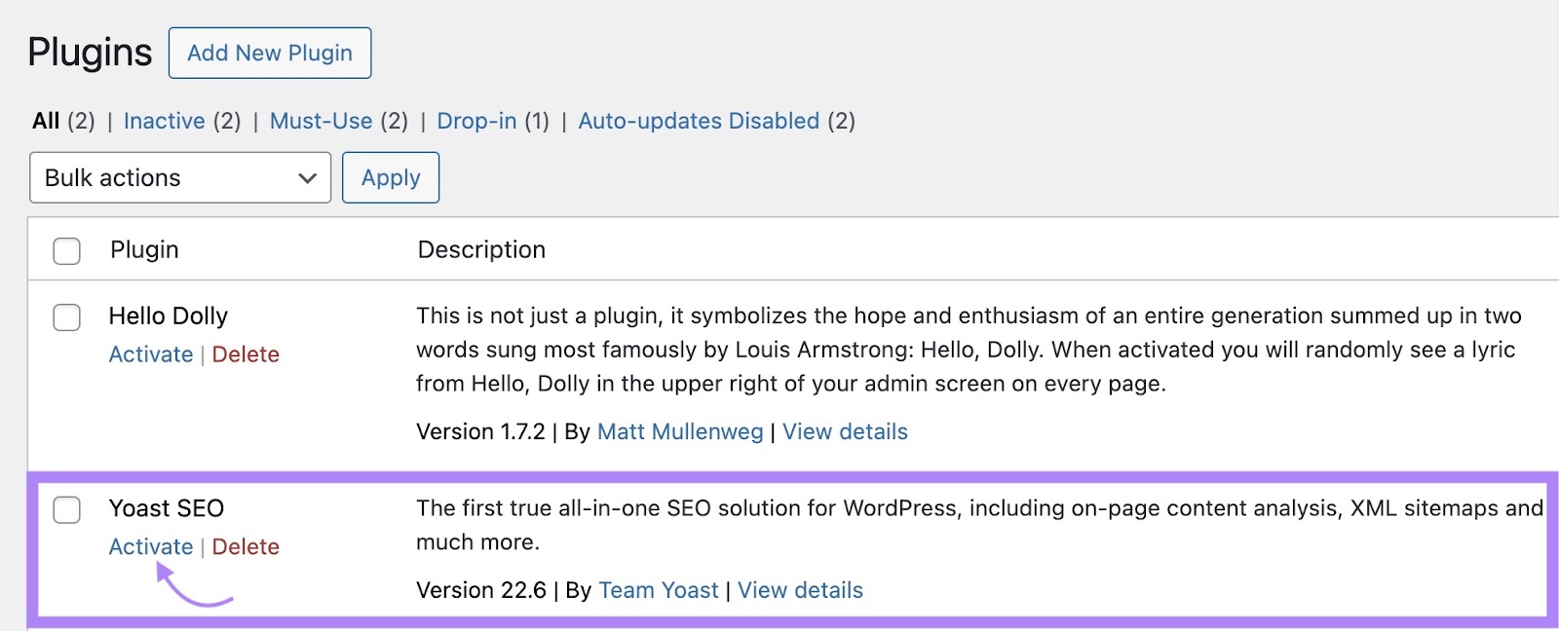Viewport: 1559px width, 631px height.
Task: Open the Drop-in plugins filter
Action: [476, 121]
